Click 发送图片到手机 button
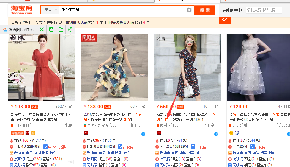 point(19,29)
